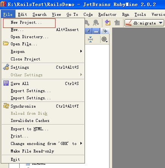
Task: Click the collapse all icon
Action: [91, 39]
